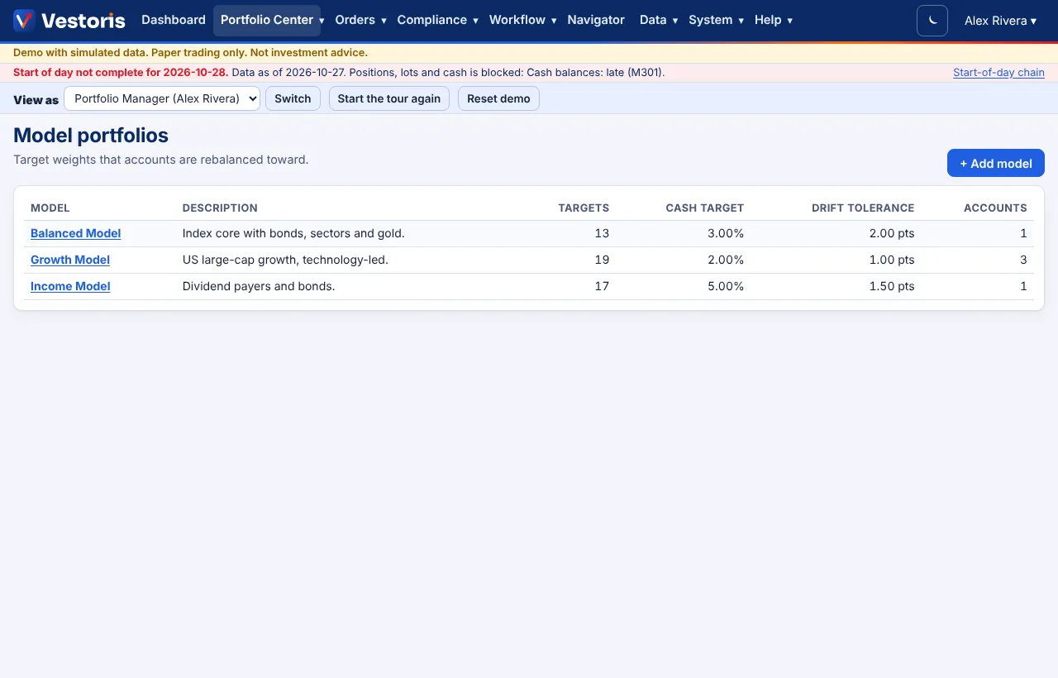This screenshot has width=1058, height=678.
Task: Expand the Portfolio Center menu arrow
Action: click(x=322, y=21)
